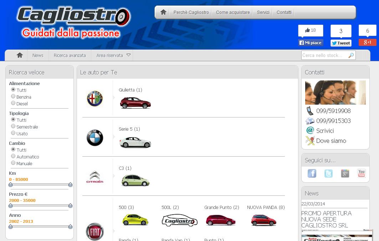Click the 500L (2) link
The height and width of the screenshot is (241, 379).
170,207
